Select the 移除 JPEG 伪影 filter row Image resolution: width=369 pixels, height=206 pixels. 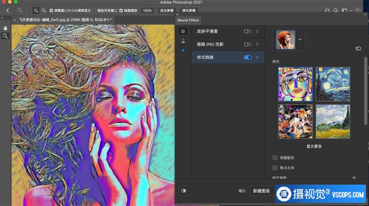(x=228, y=45)
